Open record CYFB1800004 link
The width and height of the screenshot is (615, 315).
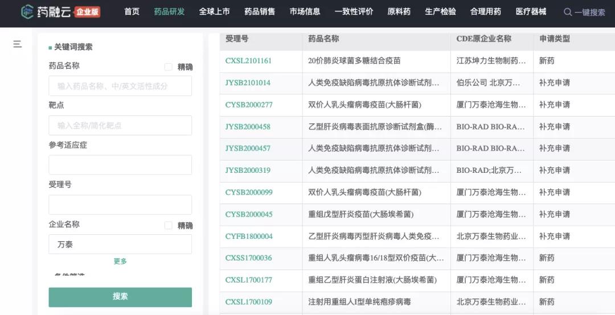[x=249, y=237]
